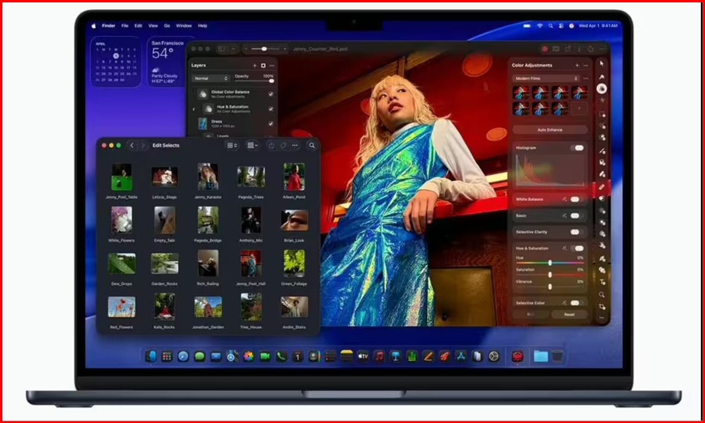Click the back arrow in Edit Selects window
705x423 pixels.
[x=132, y=145]
